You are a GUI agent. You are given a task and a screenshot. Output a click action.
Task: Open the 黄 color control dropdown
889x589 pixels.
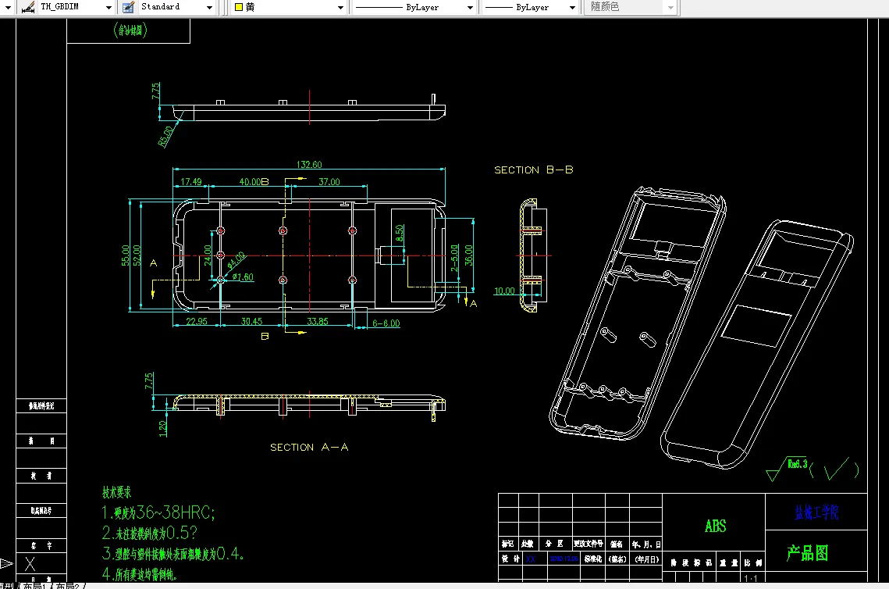click(340, 7)
